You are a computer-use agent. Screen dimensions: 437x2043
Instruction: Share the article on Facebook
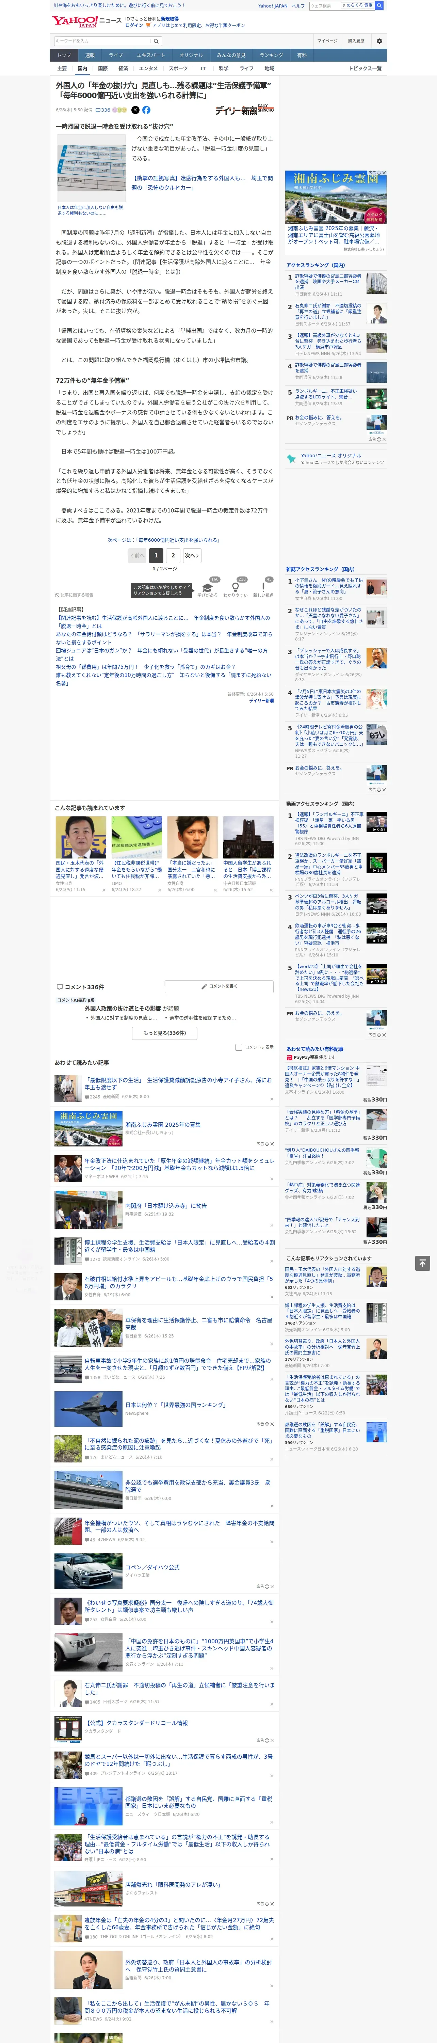click(146, 110)
